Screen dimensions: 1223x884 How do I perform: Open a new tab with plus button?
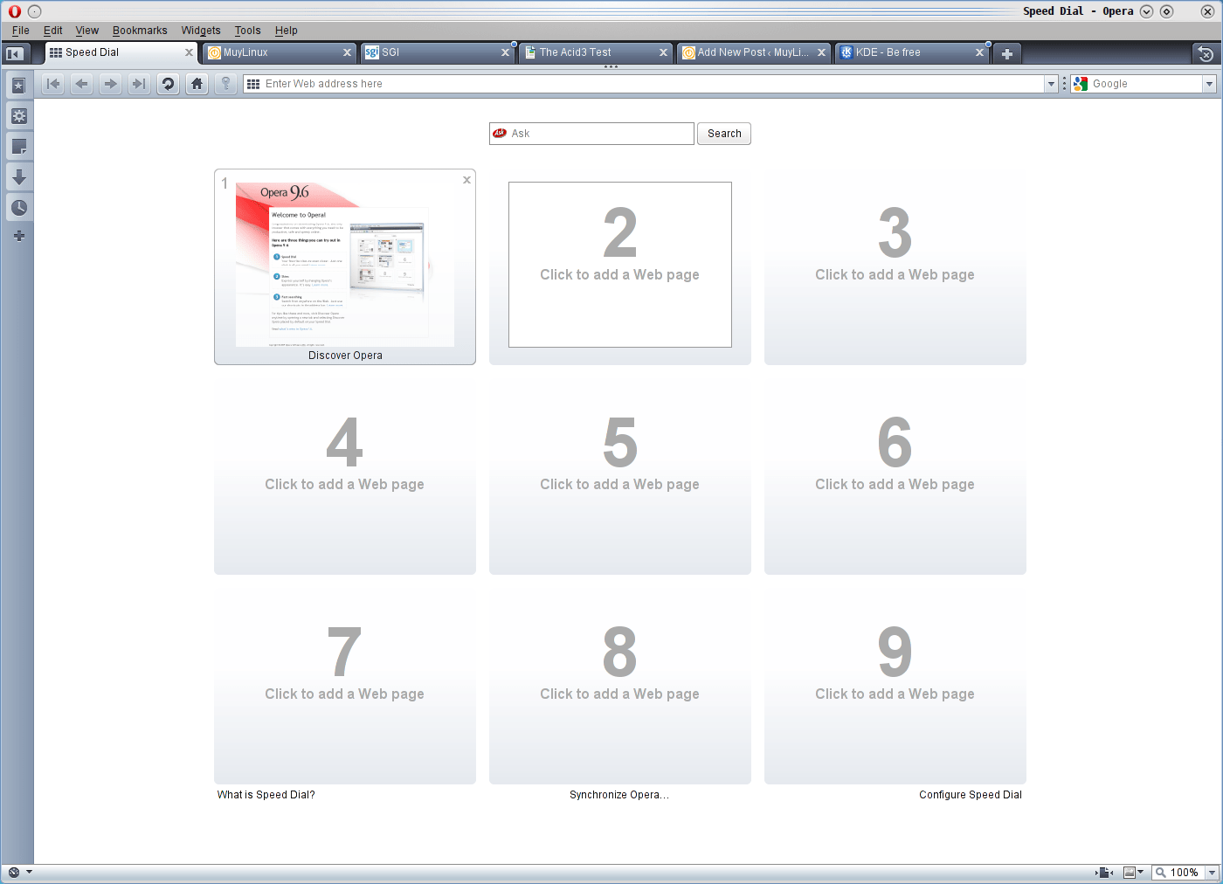click(1006, 54)
